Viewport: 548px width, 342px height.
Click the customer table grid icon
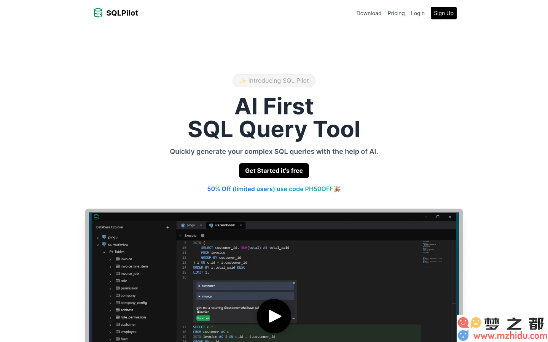tap(118, 324)
